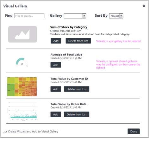Viewport: 149px width, 141px height.
Task: Click the scatter plot thumbnail
Action: (x=22, y=112)
